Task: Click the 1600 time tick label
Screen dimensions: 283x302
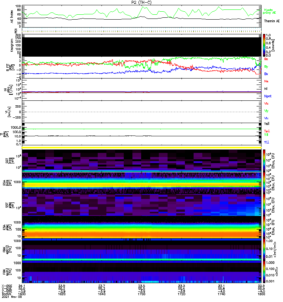Action: (22, 294)
